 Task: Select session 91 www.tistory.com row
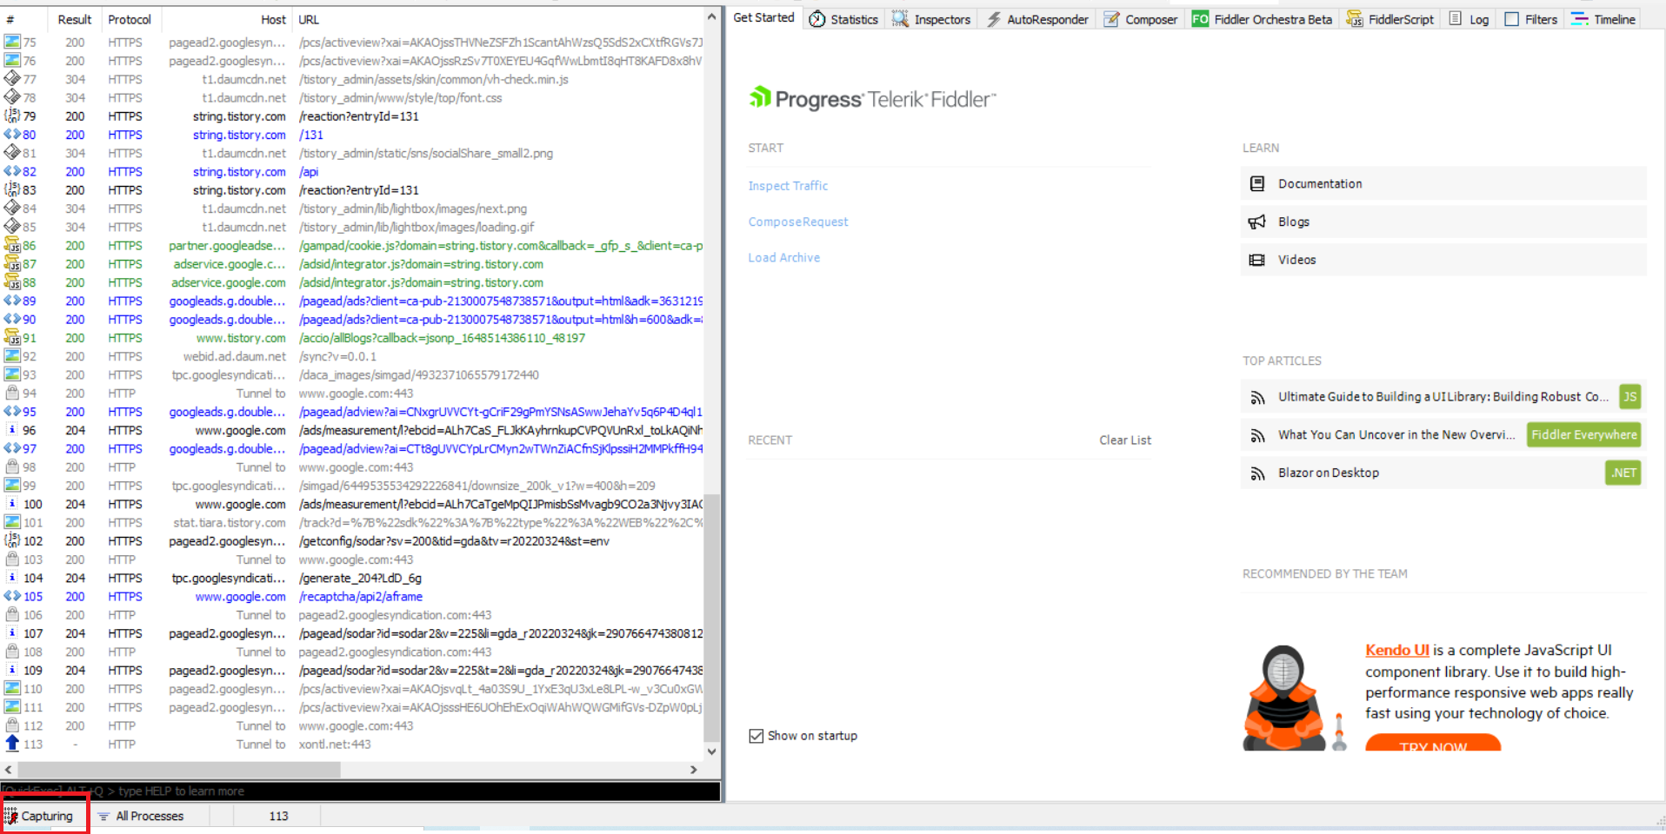(352, 338)
